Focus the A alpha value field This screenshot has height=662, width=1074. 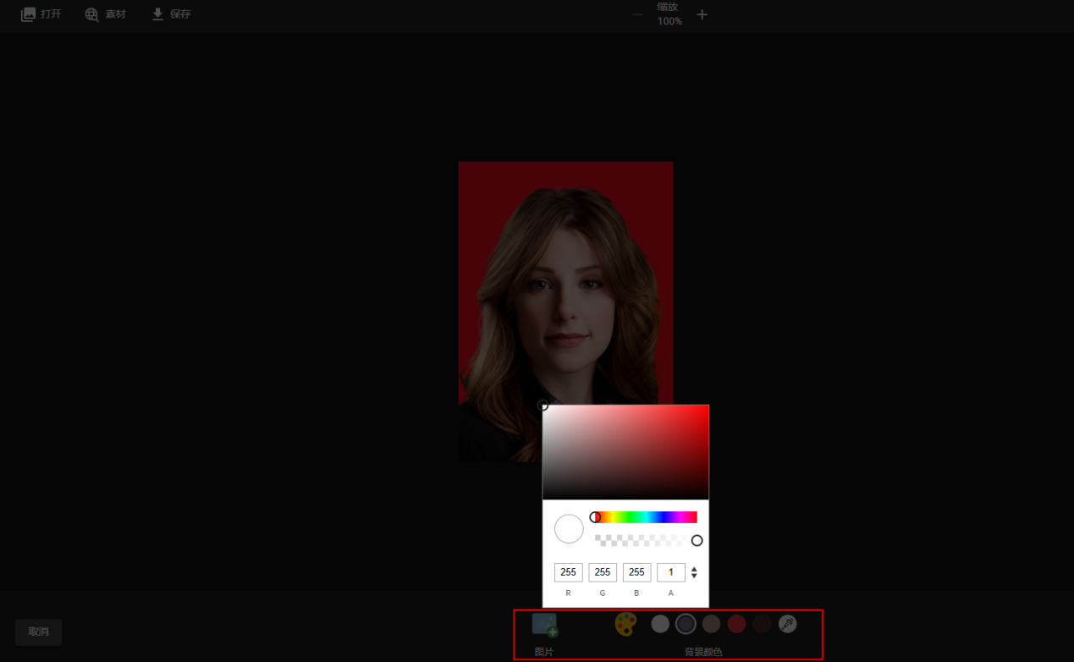[671, 572]
